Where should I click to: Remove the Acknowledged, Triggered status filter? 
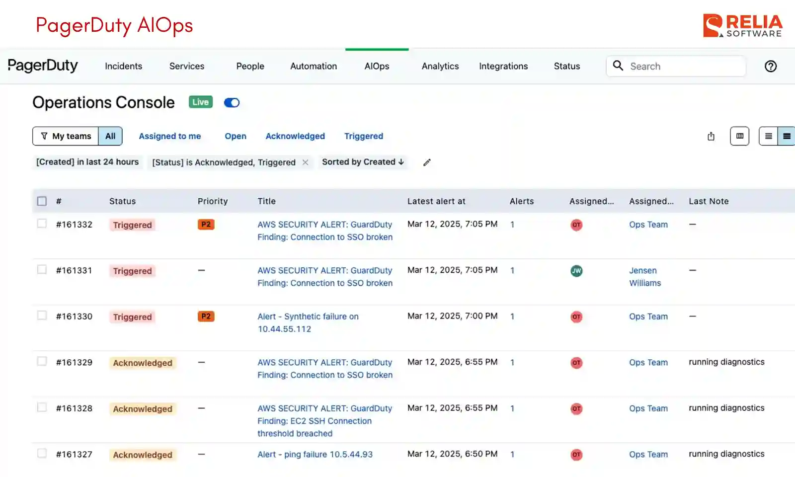tap(305, 162)
